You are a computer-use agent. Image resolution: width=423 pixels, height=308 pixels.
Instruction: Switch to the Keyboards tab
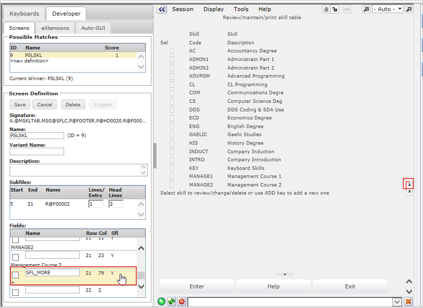tap(24, 14)
